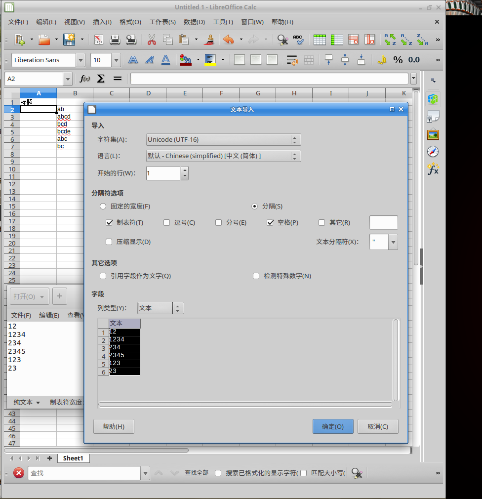Click the font color red swatch icon
The height and width of the screenshot is (499, 482).
point(186,60)
